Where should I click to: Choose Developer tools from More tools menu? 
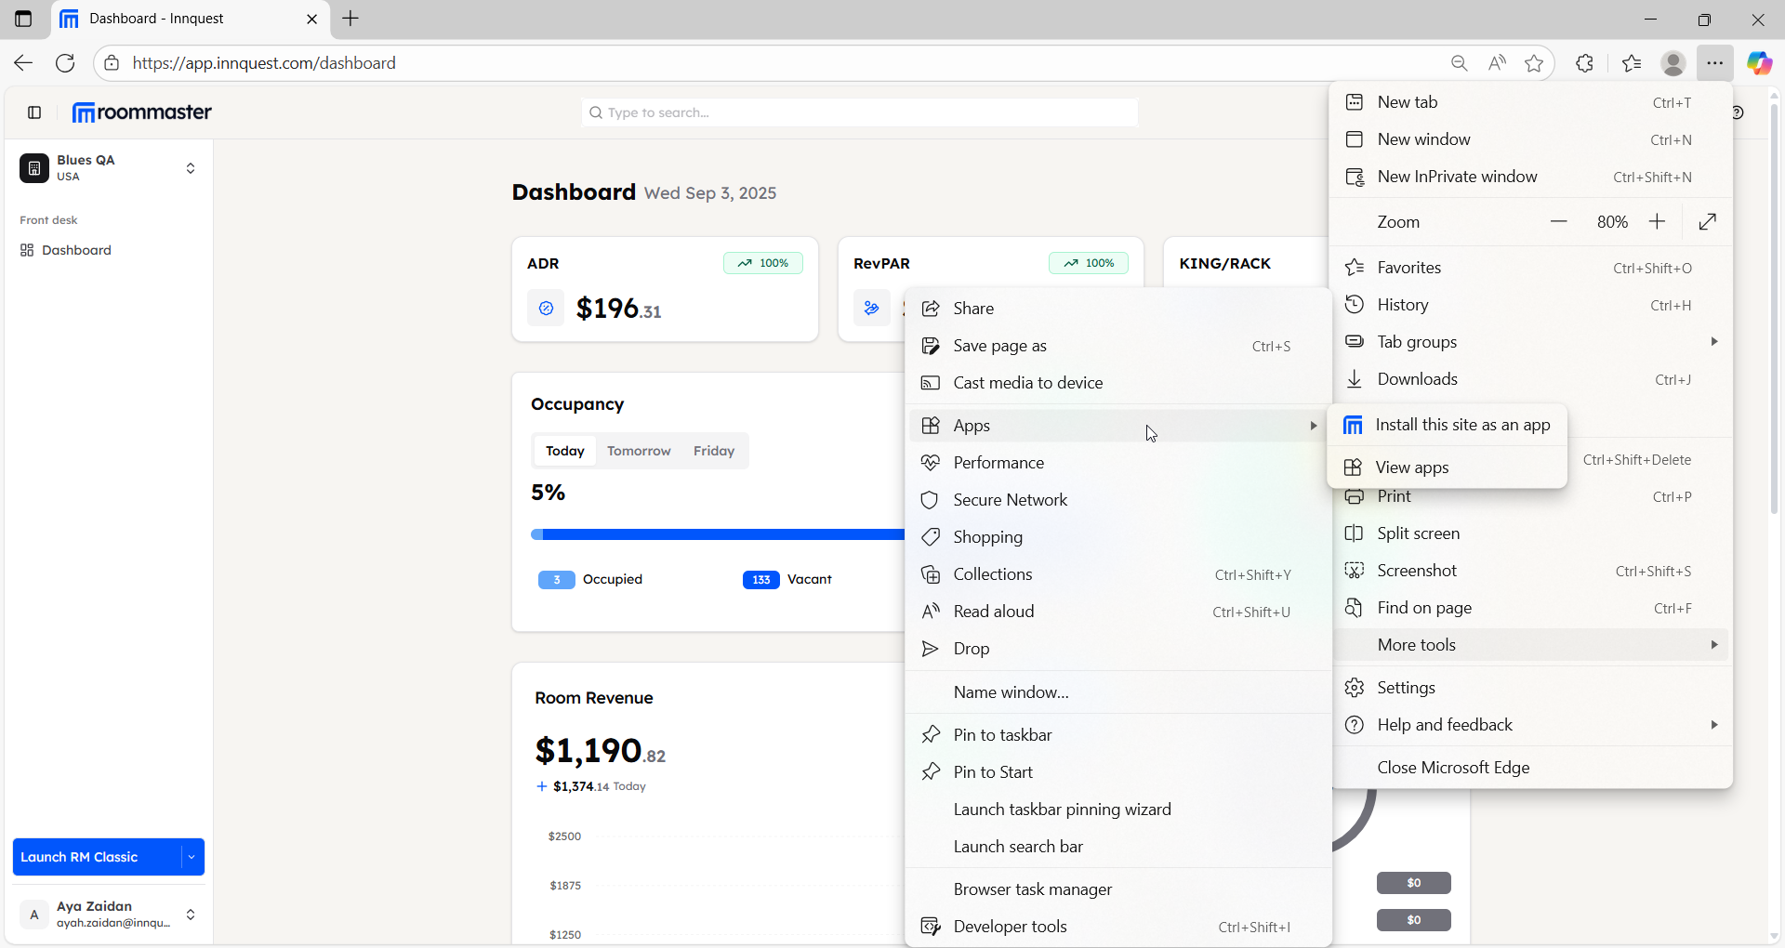pos(1010,927)
